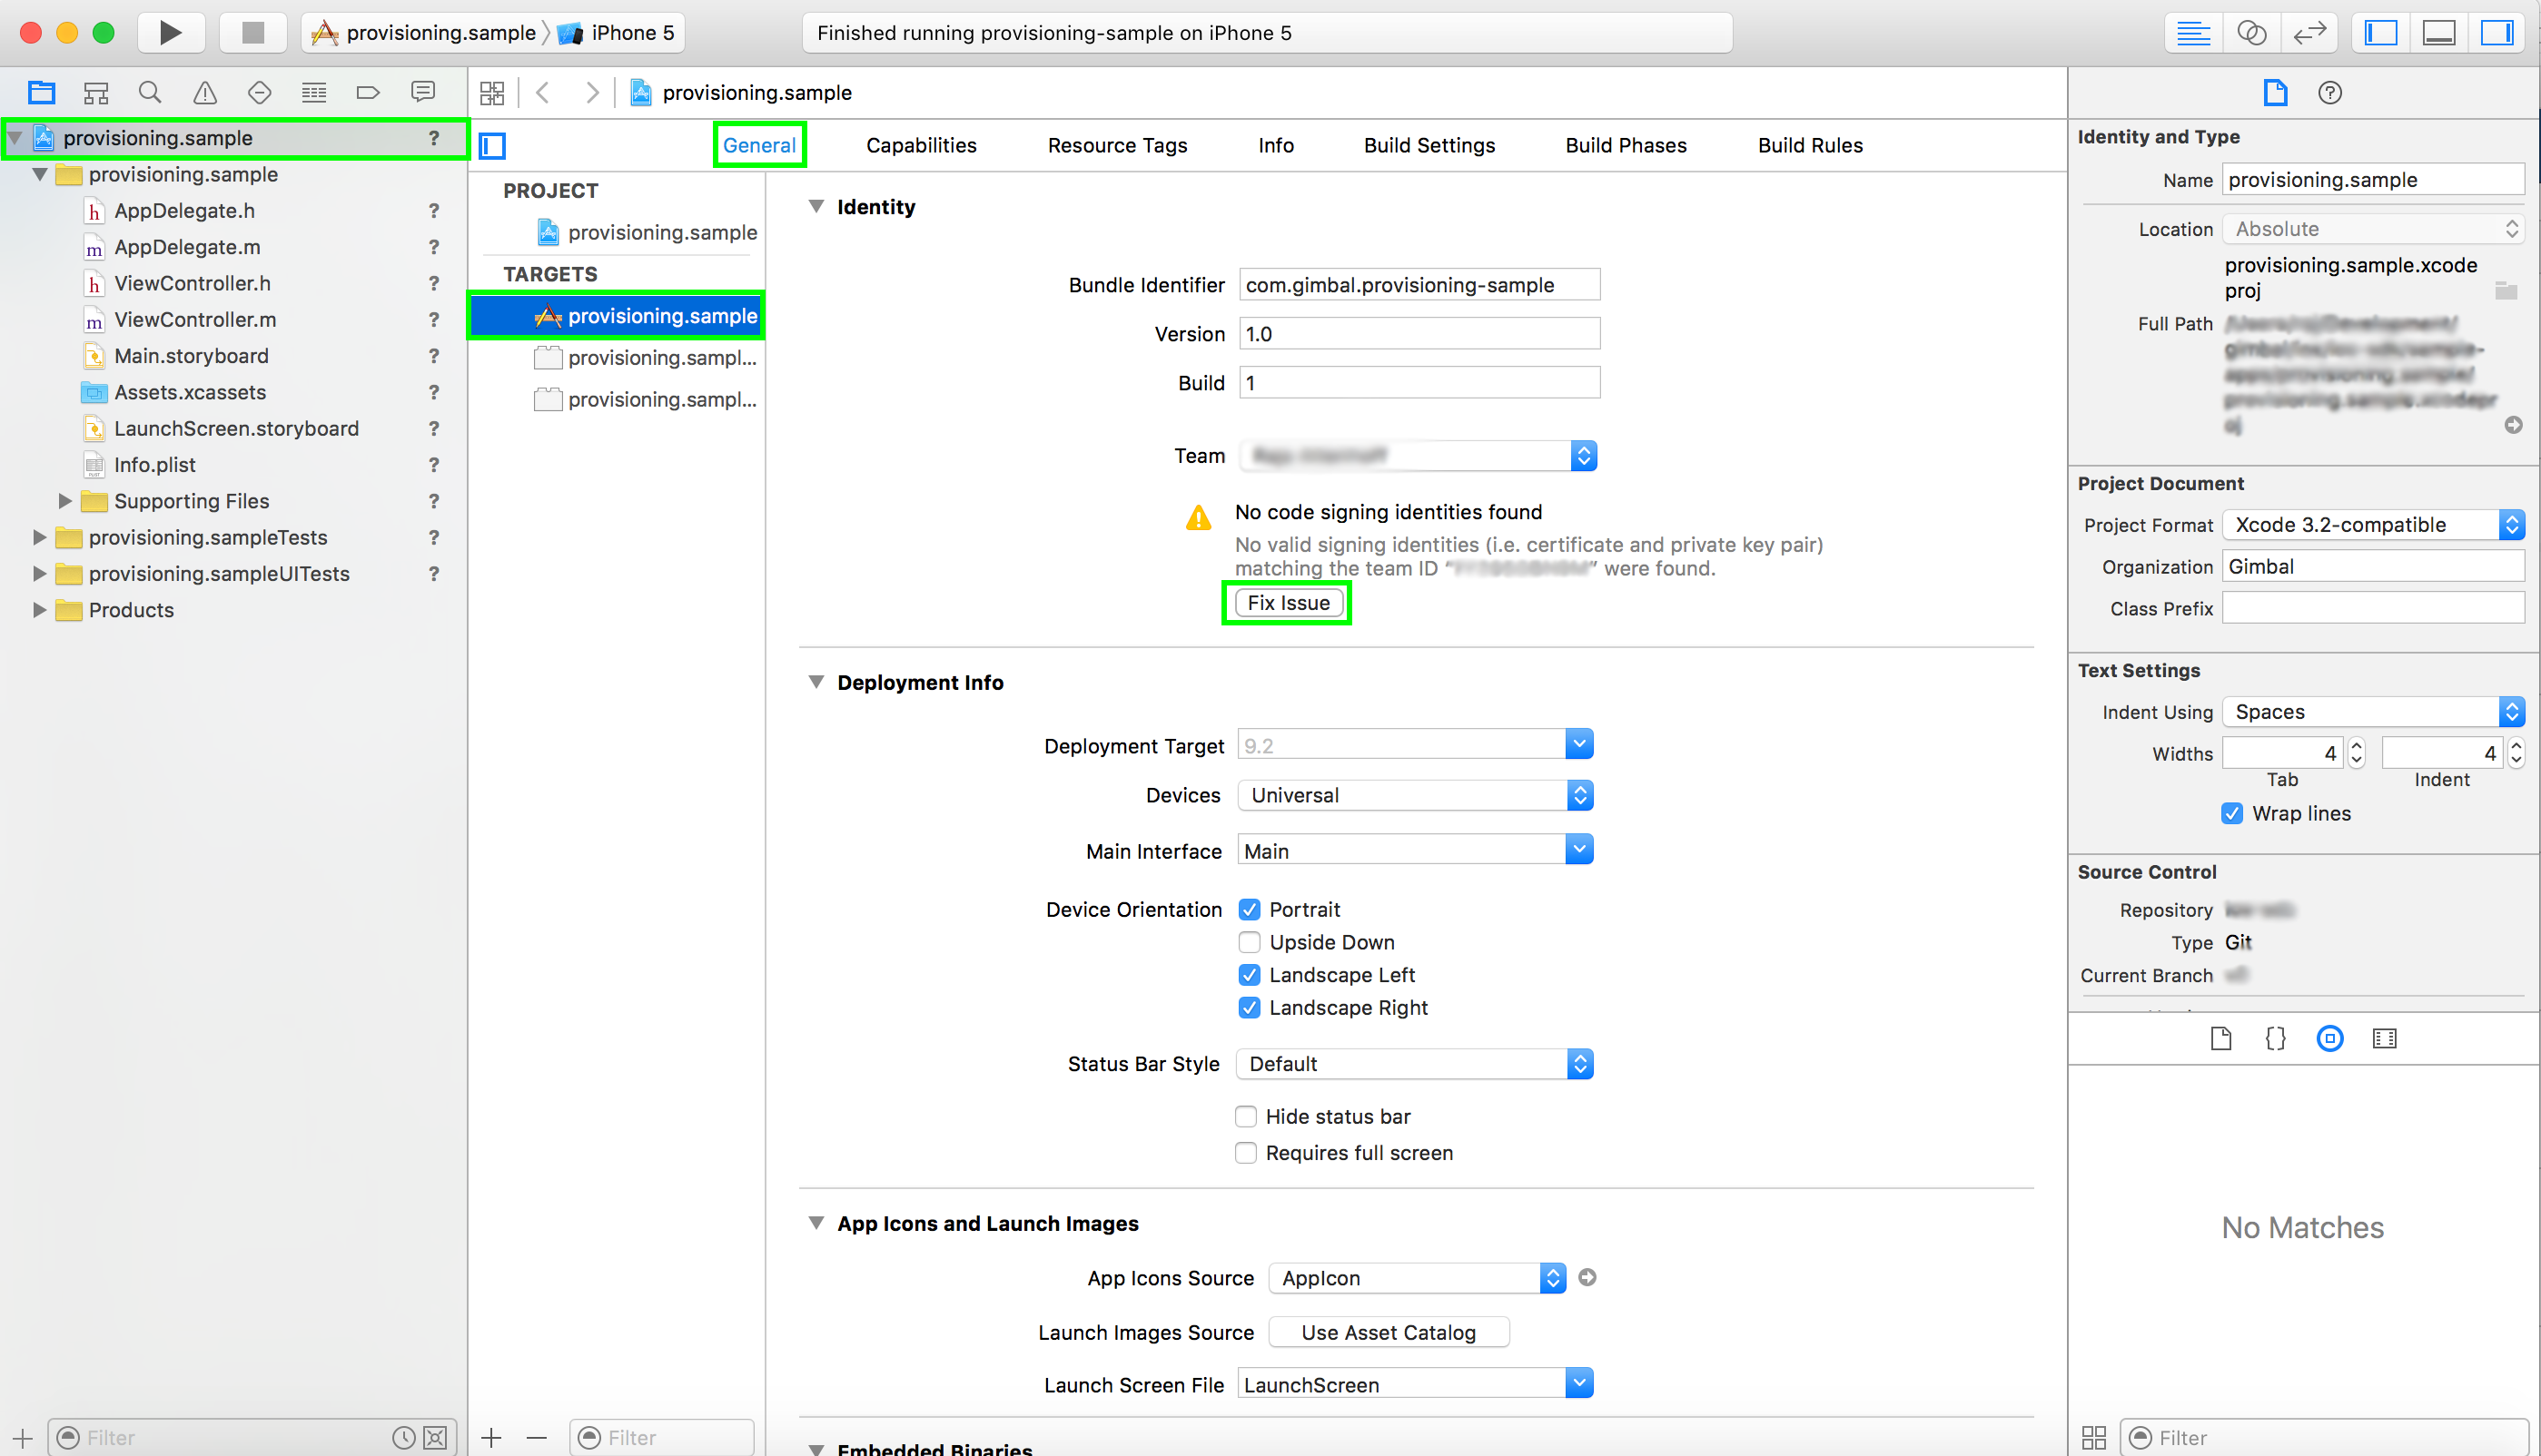Switch to the Build Phases tab

1626,146
